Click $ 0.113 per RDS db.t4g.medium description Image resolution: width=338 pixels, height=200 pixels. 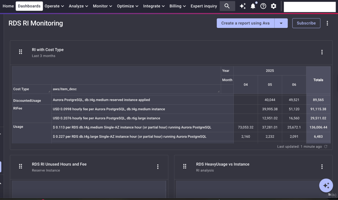click(142, 128)
